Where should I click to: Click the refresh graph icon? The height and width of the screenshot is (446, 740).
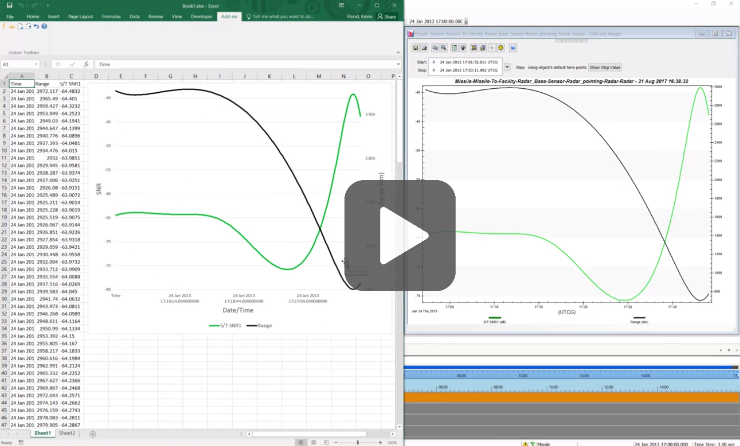pos(454,48)
